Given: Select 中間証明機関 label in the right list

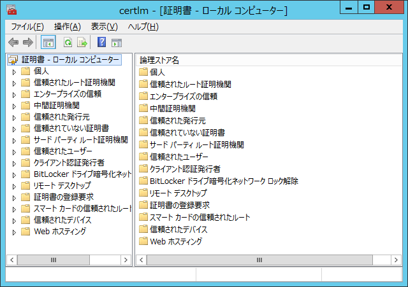Looking at the screenshot, I should 173,108.
